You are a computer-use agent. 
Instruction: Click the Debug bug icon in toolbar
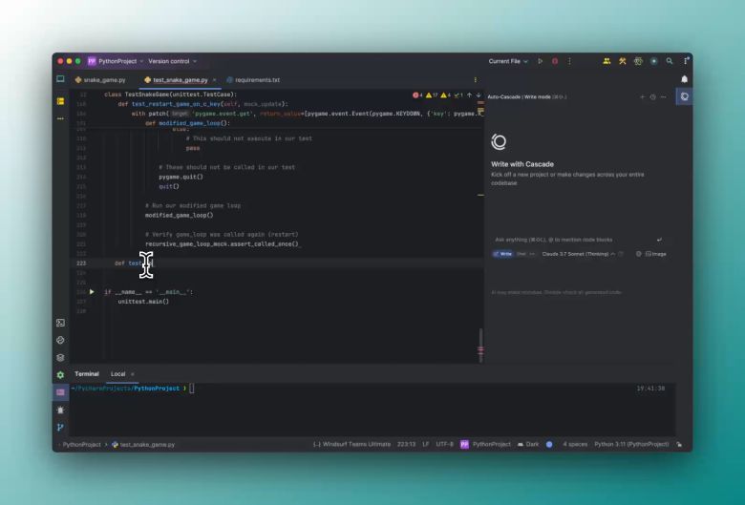555,61
